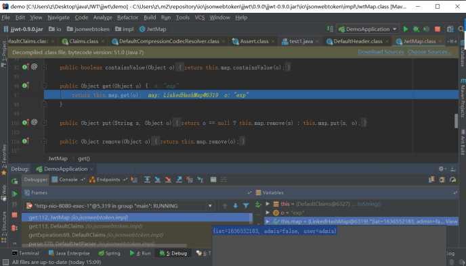Show execution point in debugger toolbar
Viewport: 466px width, 266px height.
tap(134, 180)
